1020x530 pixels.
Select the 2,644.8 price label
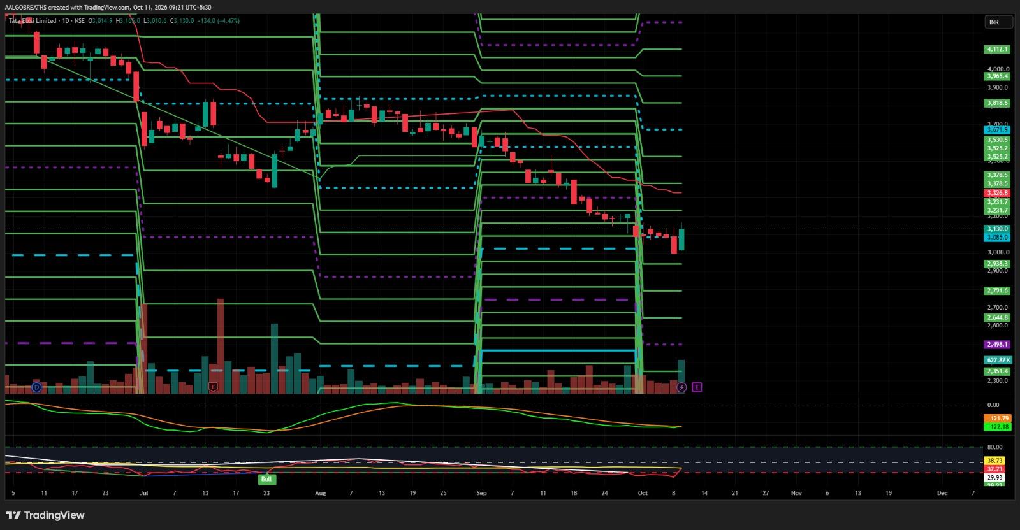pos(998,317)
